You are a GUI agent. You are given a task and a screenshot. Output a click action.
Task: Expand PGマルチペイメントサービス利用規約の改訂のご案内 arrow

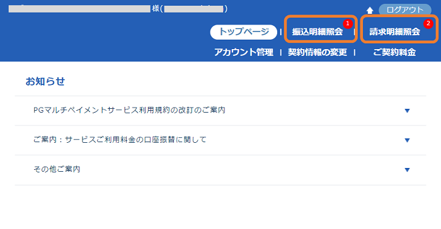click(x=407, y=111)
